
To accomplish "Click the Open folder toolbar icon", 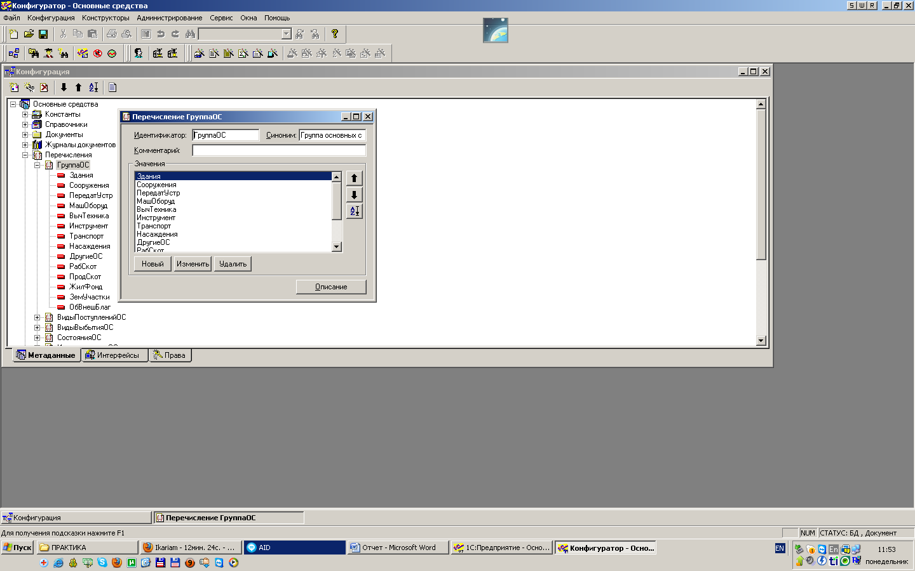I will click(29, 34).
